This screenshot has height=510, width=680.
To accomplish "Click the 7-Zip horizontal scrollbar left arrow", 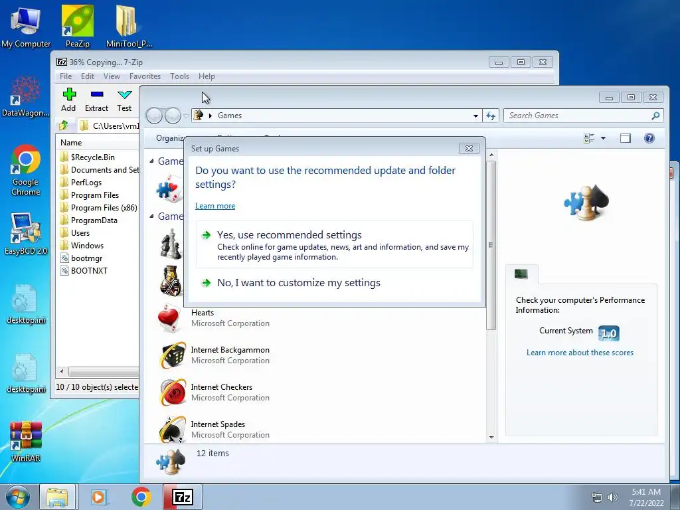I will pos(62,371).
